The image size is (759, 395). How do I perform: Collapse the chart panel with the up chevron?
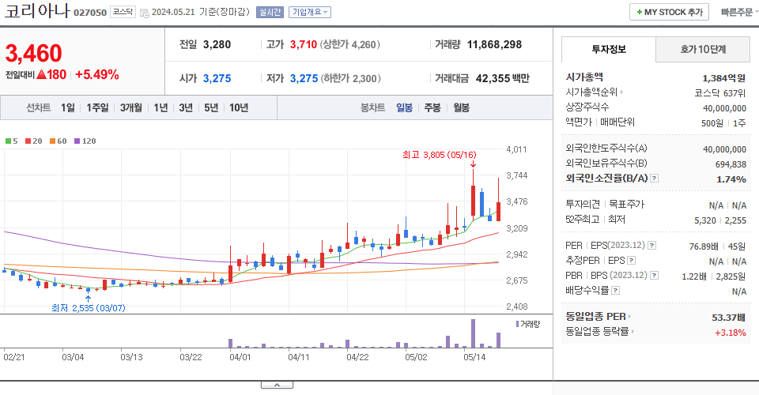277,385
